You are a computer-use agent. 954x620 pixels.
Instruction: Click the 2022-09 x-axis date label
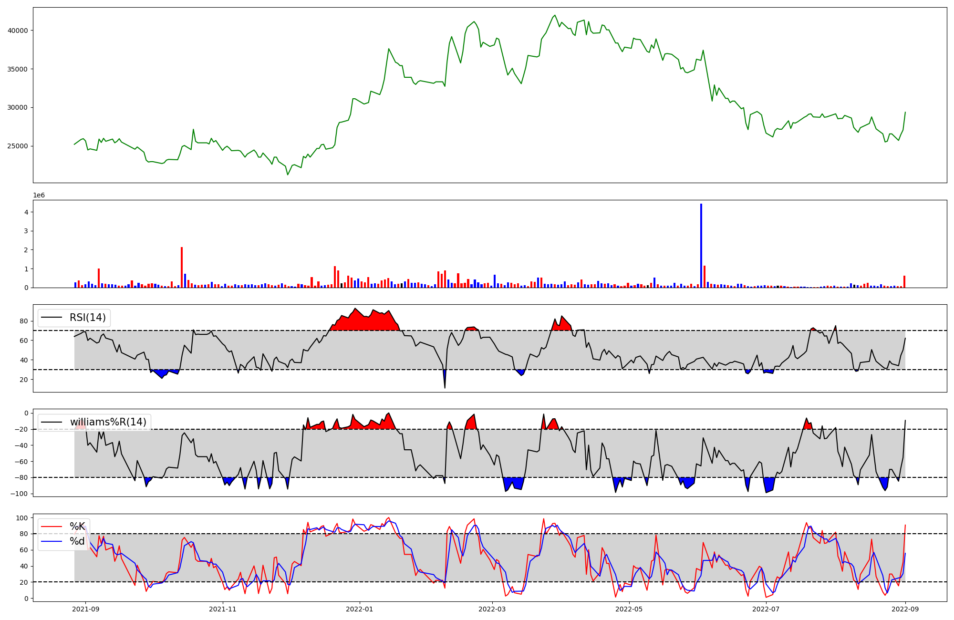905,609
